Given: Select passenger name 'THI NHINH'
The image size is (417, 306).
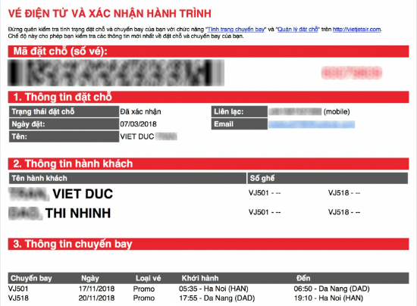Looking at the screenshot, I should [x=78, y=214].
